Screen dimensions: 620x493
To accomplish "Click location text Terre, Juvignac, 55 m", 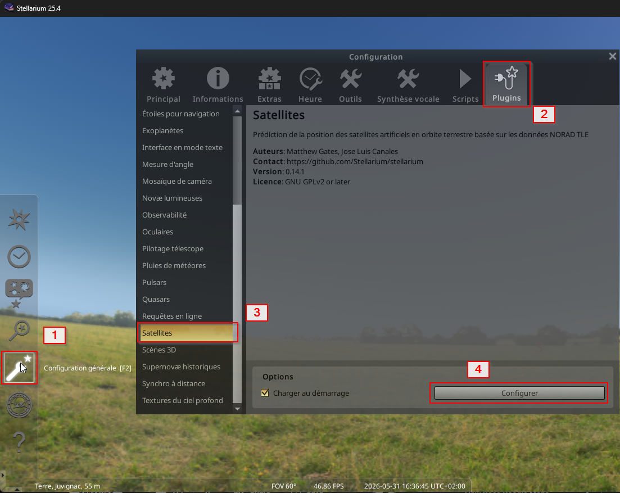I will 67,486.
